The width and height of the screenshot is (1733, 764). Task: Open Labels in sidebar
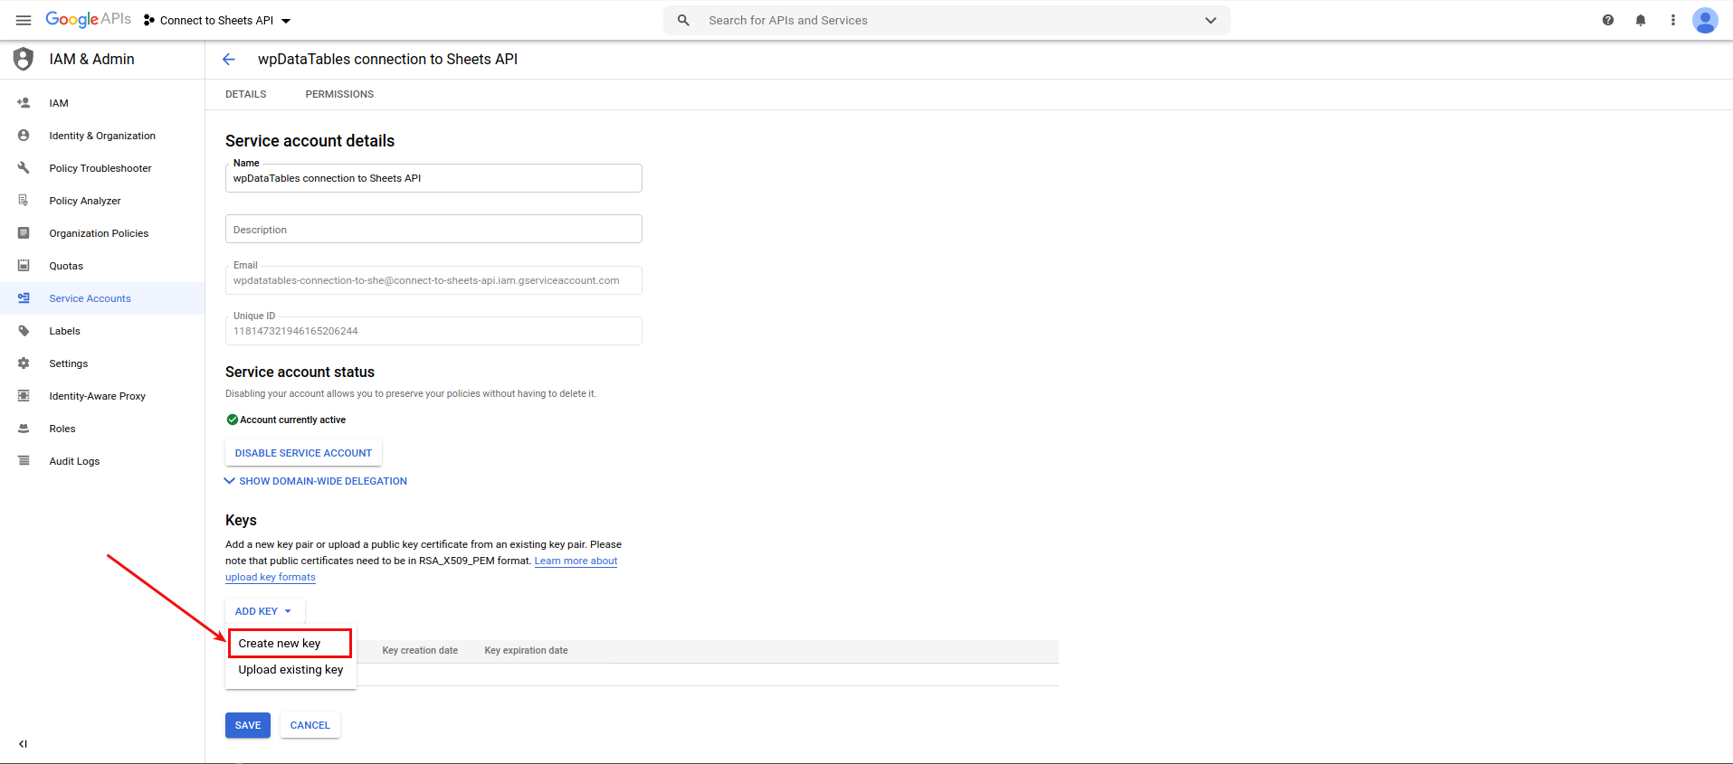coord(102,331)
